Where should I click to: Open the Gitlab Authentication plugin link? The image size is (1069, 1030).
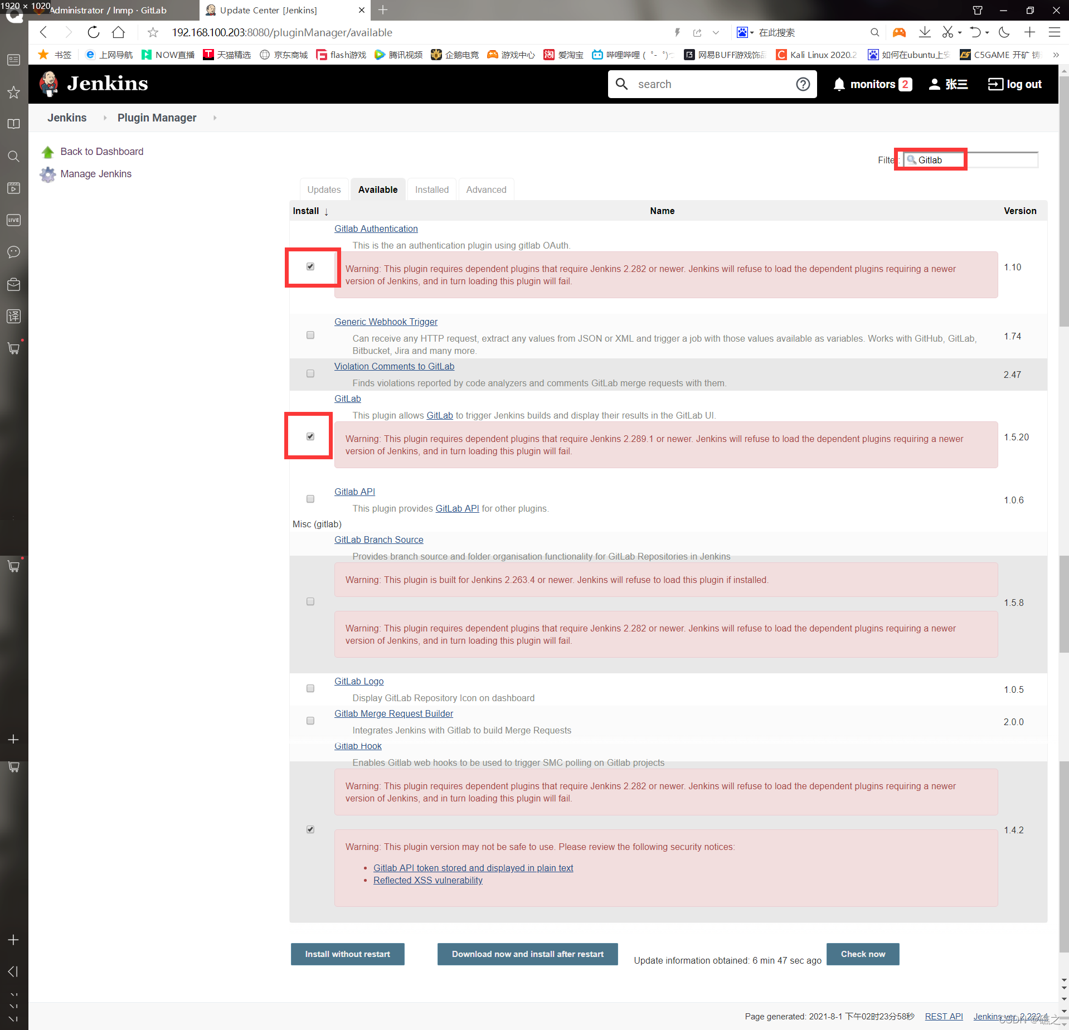tap(376, 229)
